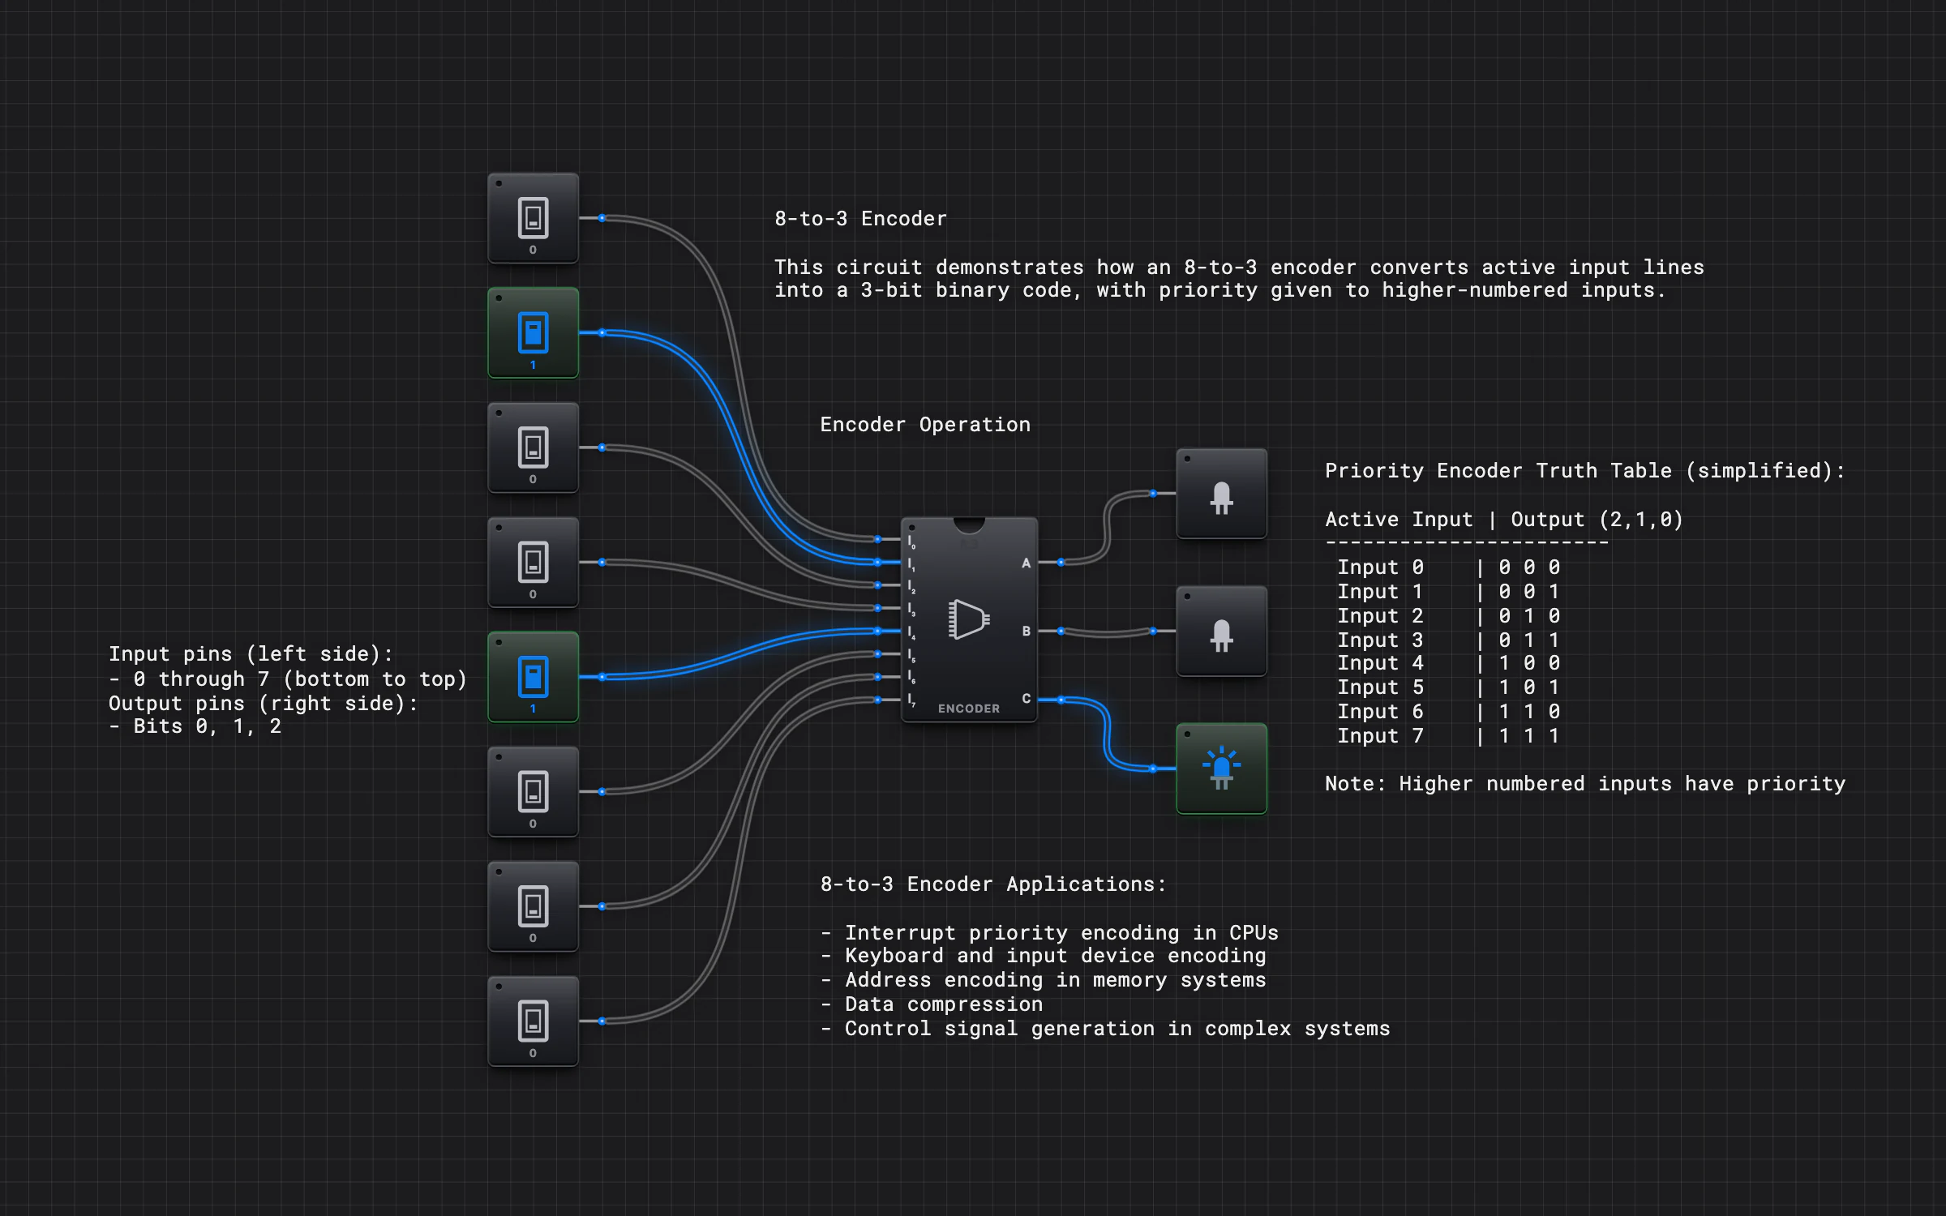
Task: Toggle the switch wired to encoder input I0
Action: 533,218
